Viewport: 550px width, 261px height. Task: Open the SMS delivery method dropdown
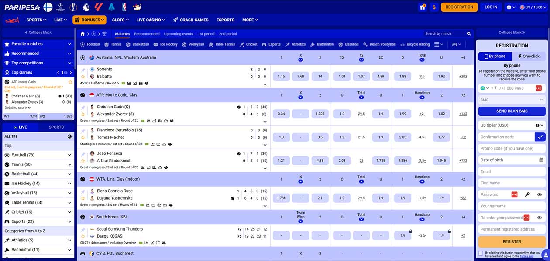point(512,100)
